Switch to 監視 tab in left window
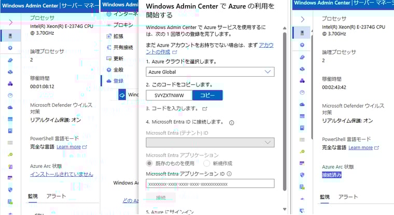This screenshot has width=394, height=215. click(x=33, y=196)
